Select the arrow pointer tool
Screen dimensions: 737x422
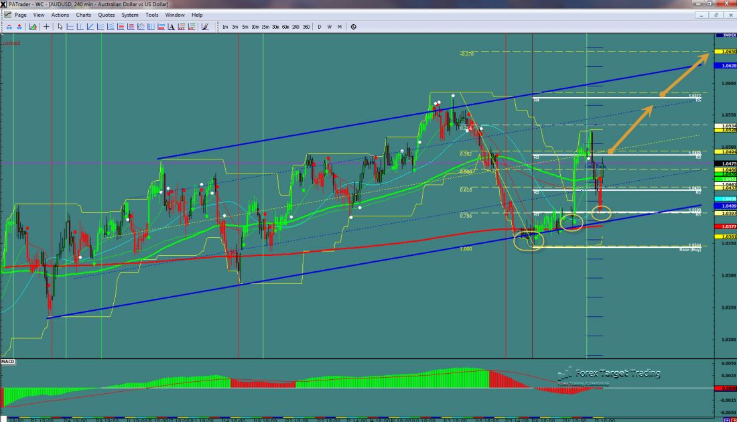[60, 27]
